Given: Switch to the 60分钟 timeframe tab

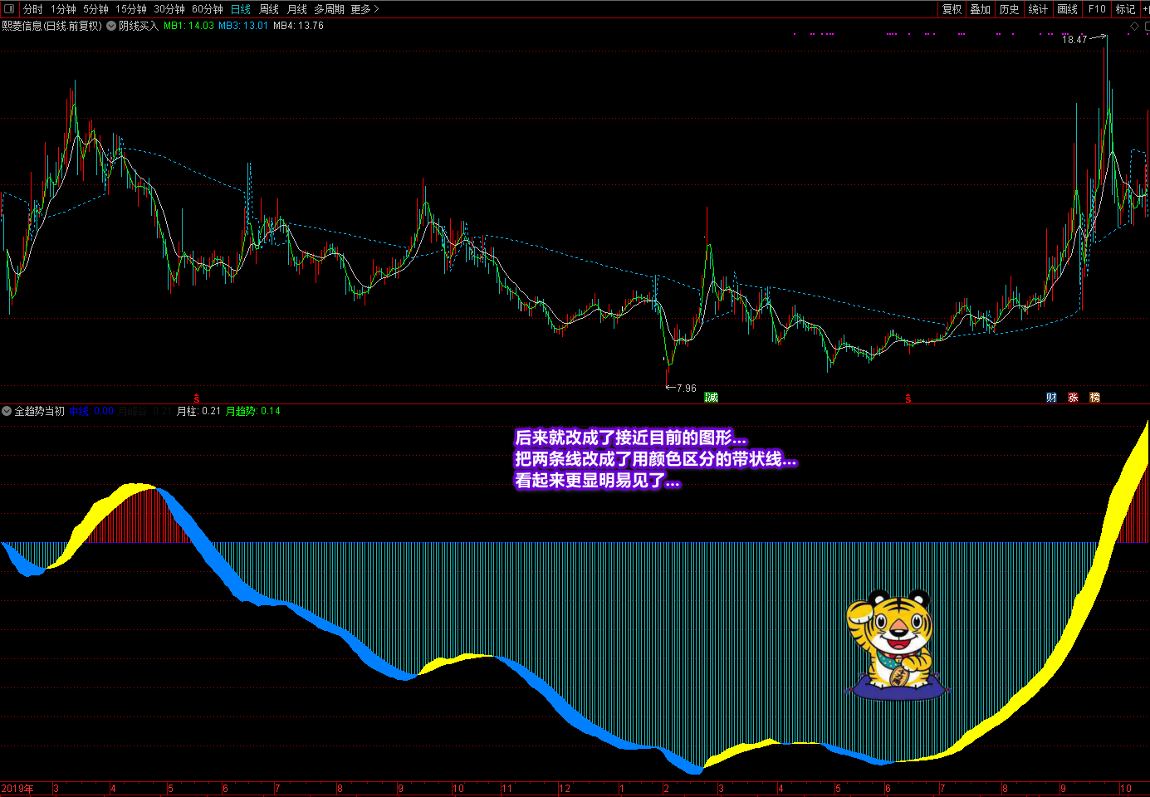Looking at the screenshot, I should point(207,9).
